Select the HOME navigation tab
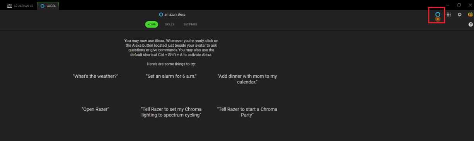The image size is (474, 141). point(152,24)
